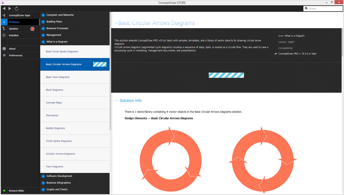Click the green status dot beside Richard Miller
The height and width of the screenshot is (195, 344).
point(4,191)
